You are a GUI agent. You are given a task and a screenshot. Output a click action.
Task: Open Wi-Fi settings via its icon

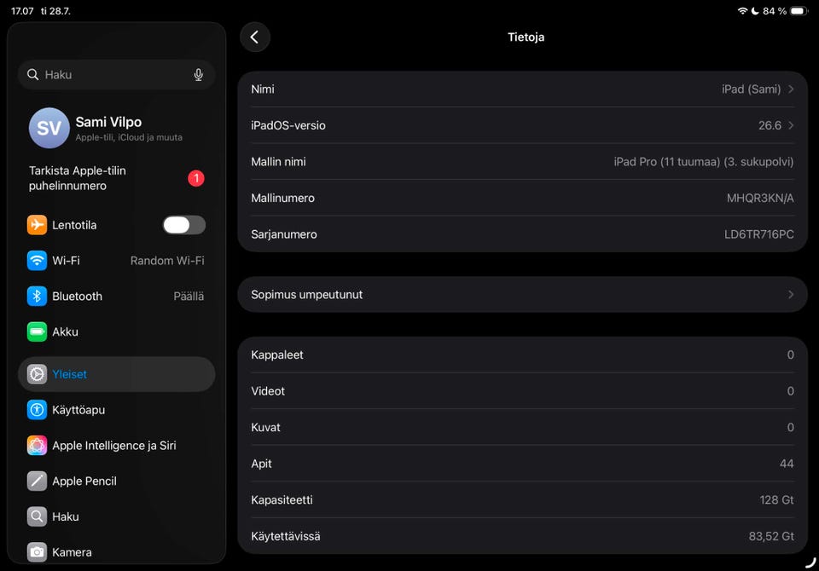[37, 261]
